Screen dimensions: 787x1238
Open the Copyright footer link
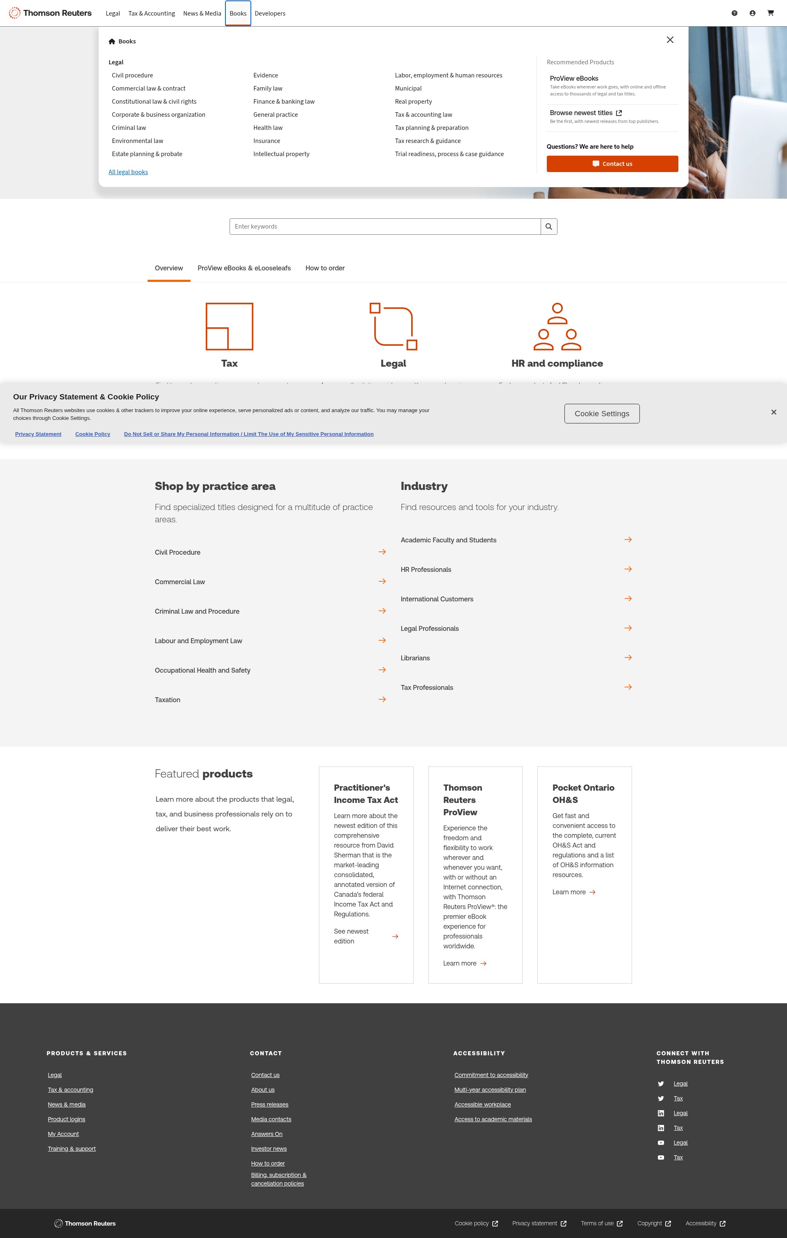[654, 1224]
